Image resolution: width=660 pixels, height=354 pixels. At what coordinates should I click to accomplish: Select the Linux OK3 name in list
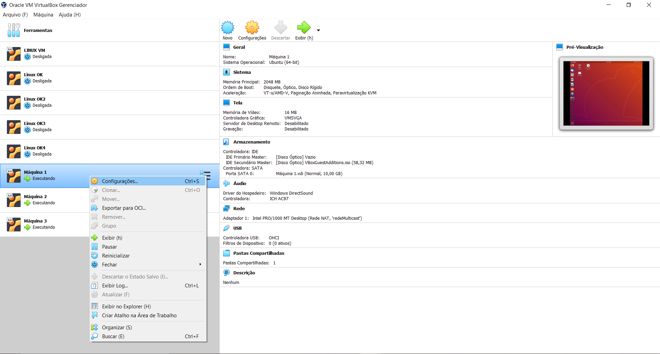(35, 124)
